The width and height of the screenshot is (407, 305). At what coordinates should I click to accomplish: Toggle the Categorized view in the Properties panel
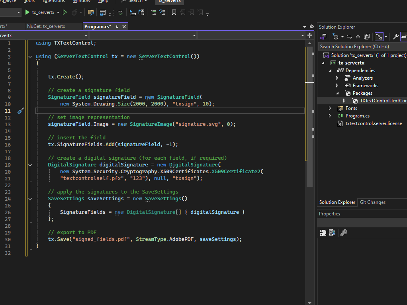pos(323,233)
